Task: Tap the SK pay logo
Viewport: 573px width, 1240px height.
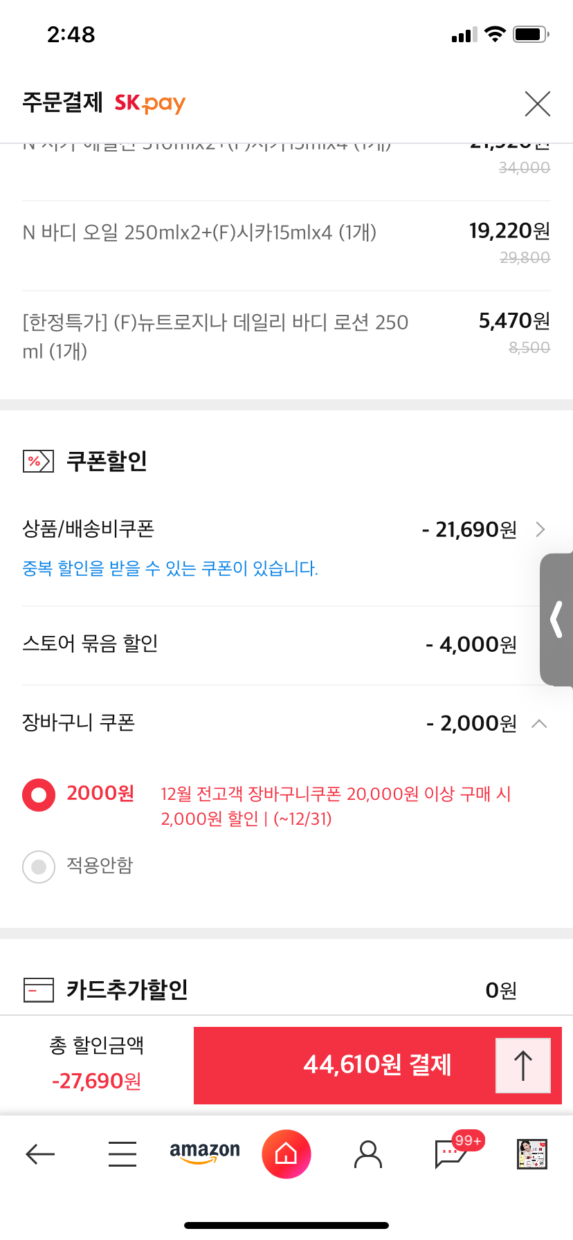Action: click(x=150, y=104)
